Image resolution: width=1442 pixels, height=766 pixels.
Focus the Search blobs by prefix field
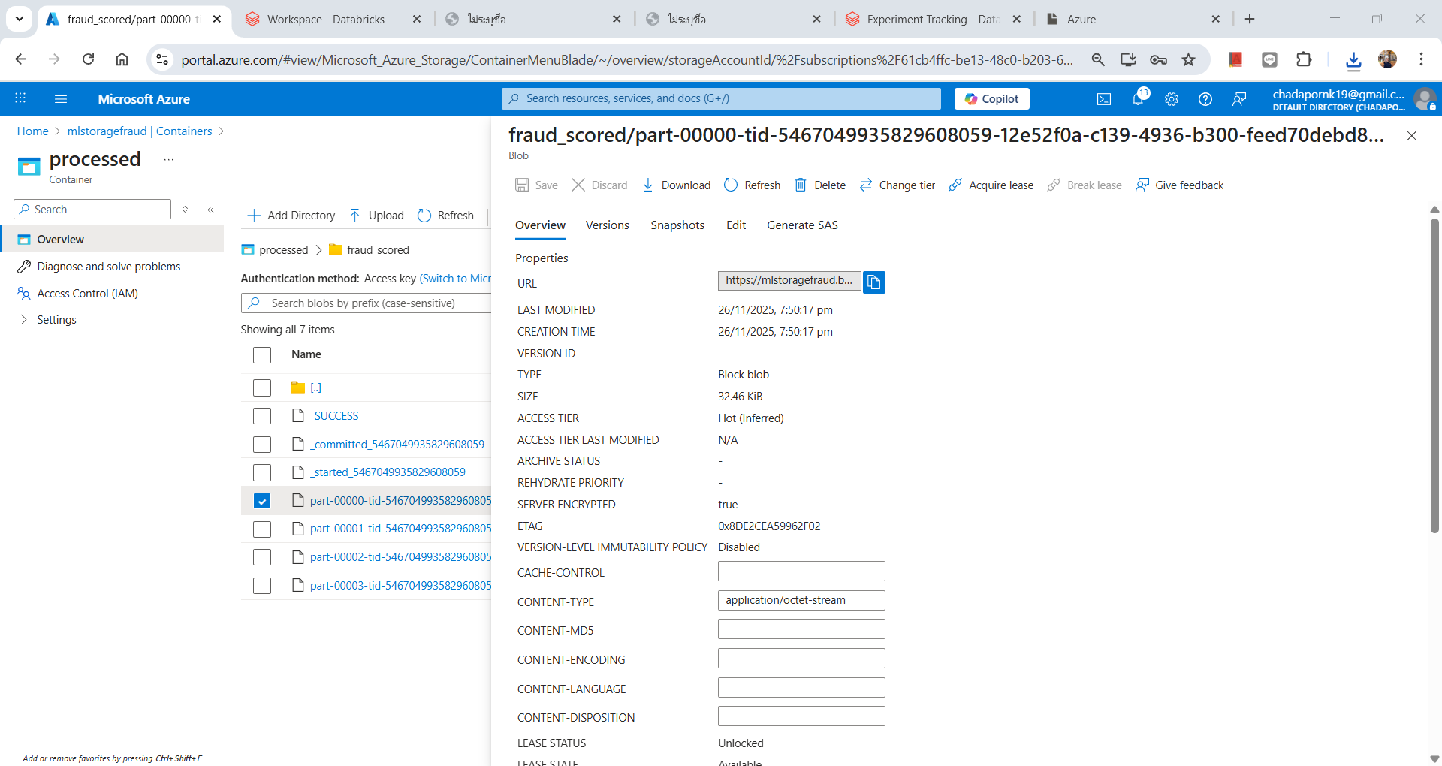[366, 303]
